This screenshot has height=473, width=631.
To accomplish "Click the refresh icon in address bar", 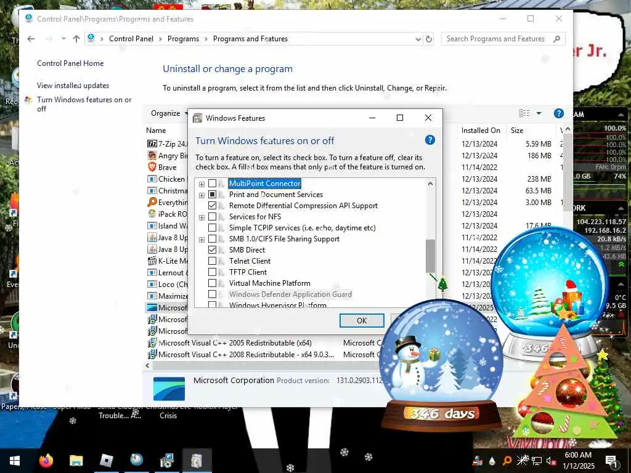I will pos(429,39).
